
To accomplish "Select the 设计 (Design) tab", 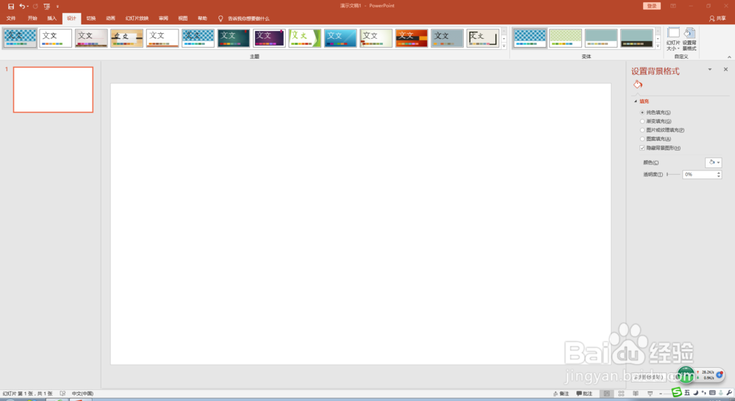I will (x=71, y=18).
